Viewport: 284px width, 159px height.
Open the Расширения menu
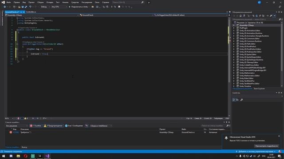click(87, 2)
